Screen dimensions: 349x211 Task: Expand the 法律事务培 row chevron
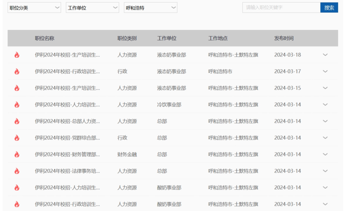pyautogui.click(x=325, y=171)
